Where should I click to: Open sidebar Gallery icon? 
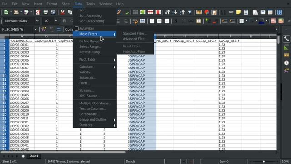tap(286, 55)
